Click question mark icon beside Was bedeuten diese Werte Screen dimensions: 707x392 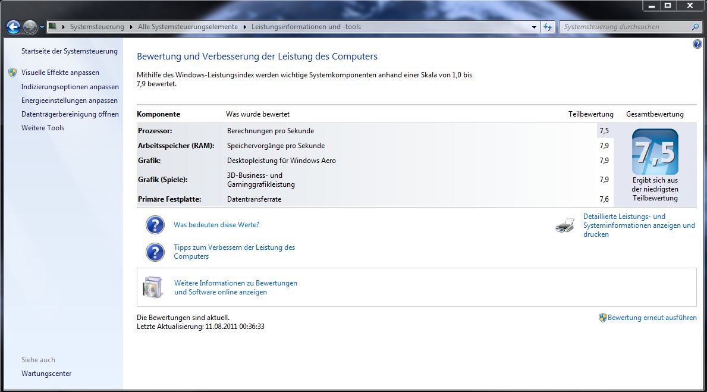click(x=155, y=225)
